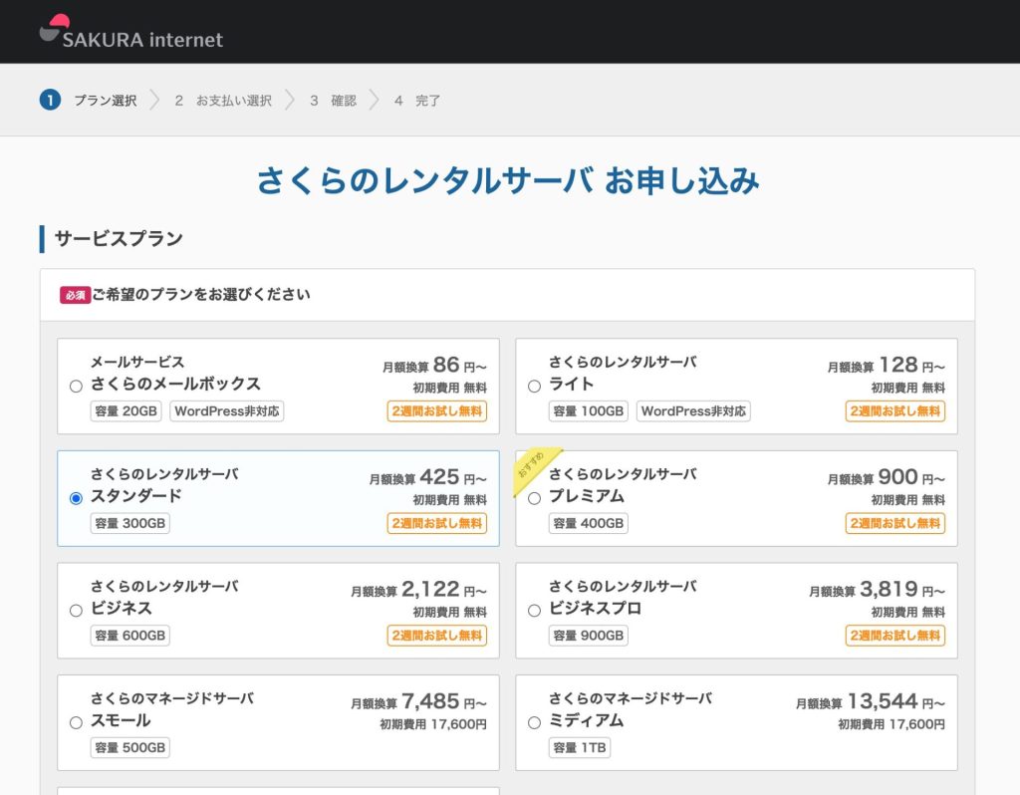The image size is (1020, 795).
Task: Select the プレミアム plan radio button
Action: tap(534, 498)
